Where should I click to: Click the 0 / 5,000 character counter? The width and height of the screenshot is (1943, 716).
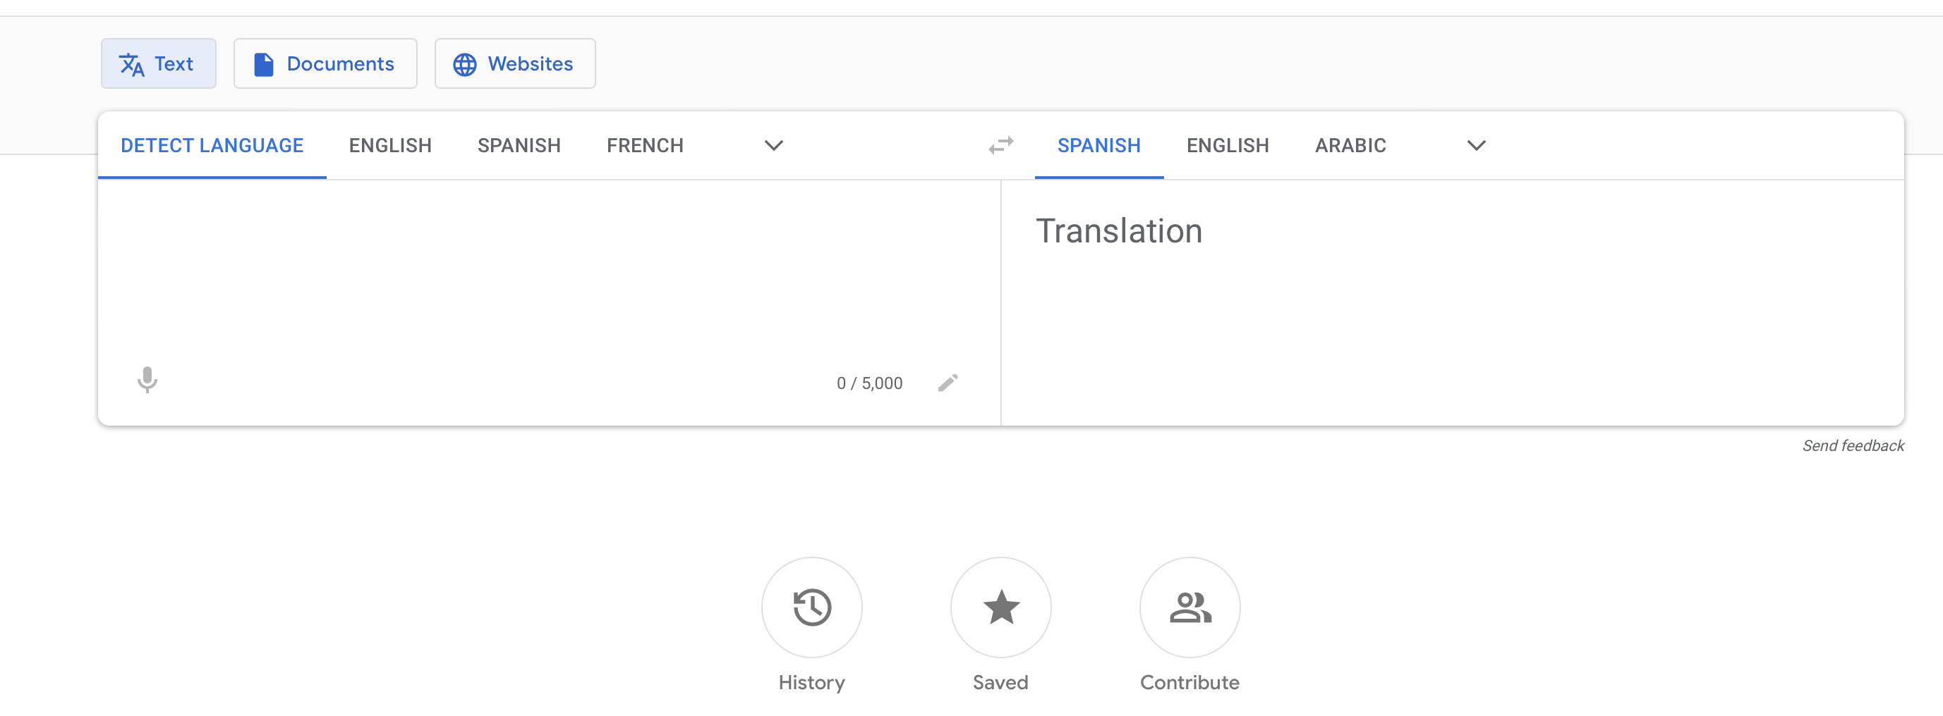[x=868, y=382]
